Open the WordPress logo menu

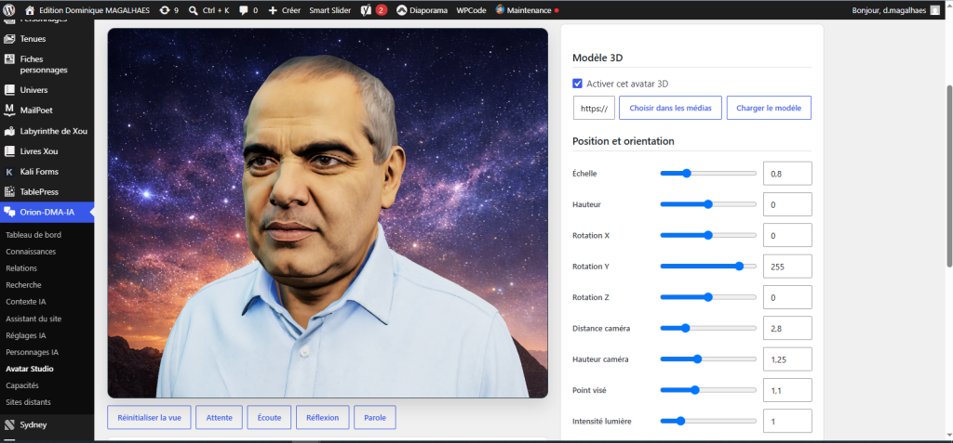[8, 10]
